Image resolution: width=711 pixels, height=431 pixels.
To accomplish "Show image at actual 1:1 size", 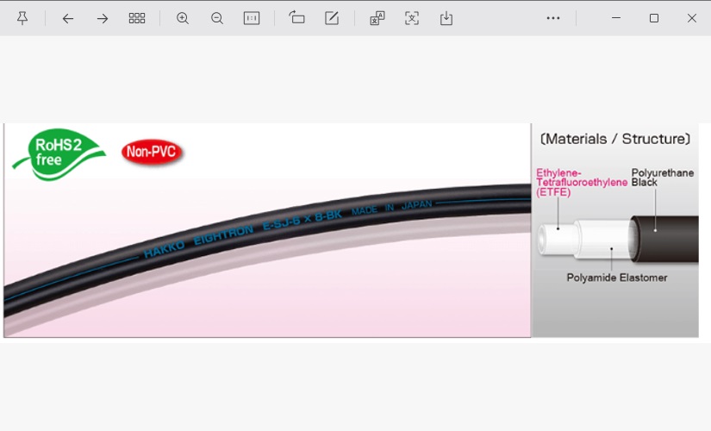I will [x=252, y=18].
